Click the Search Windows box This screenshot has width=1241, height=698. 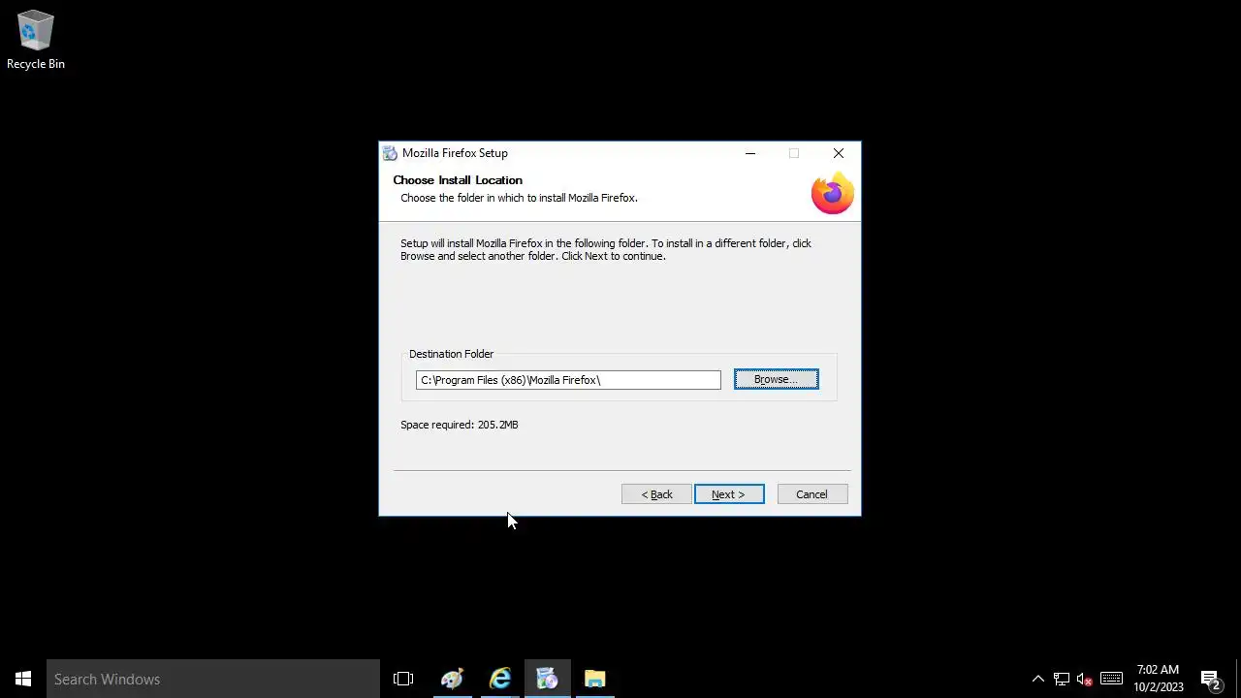pyautogui.click(x=213, y=679)
